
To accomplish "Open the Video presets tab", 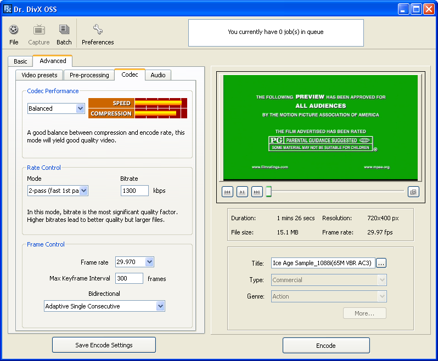I will (x=40, y=75).
